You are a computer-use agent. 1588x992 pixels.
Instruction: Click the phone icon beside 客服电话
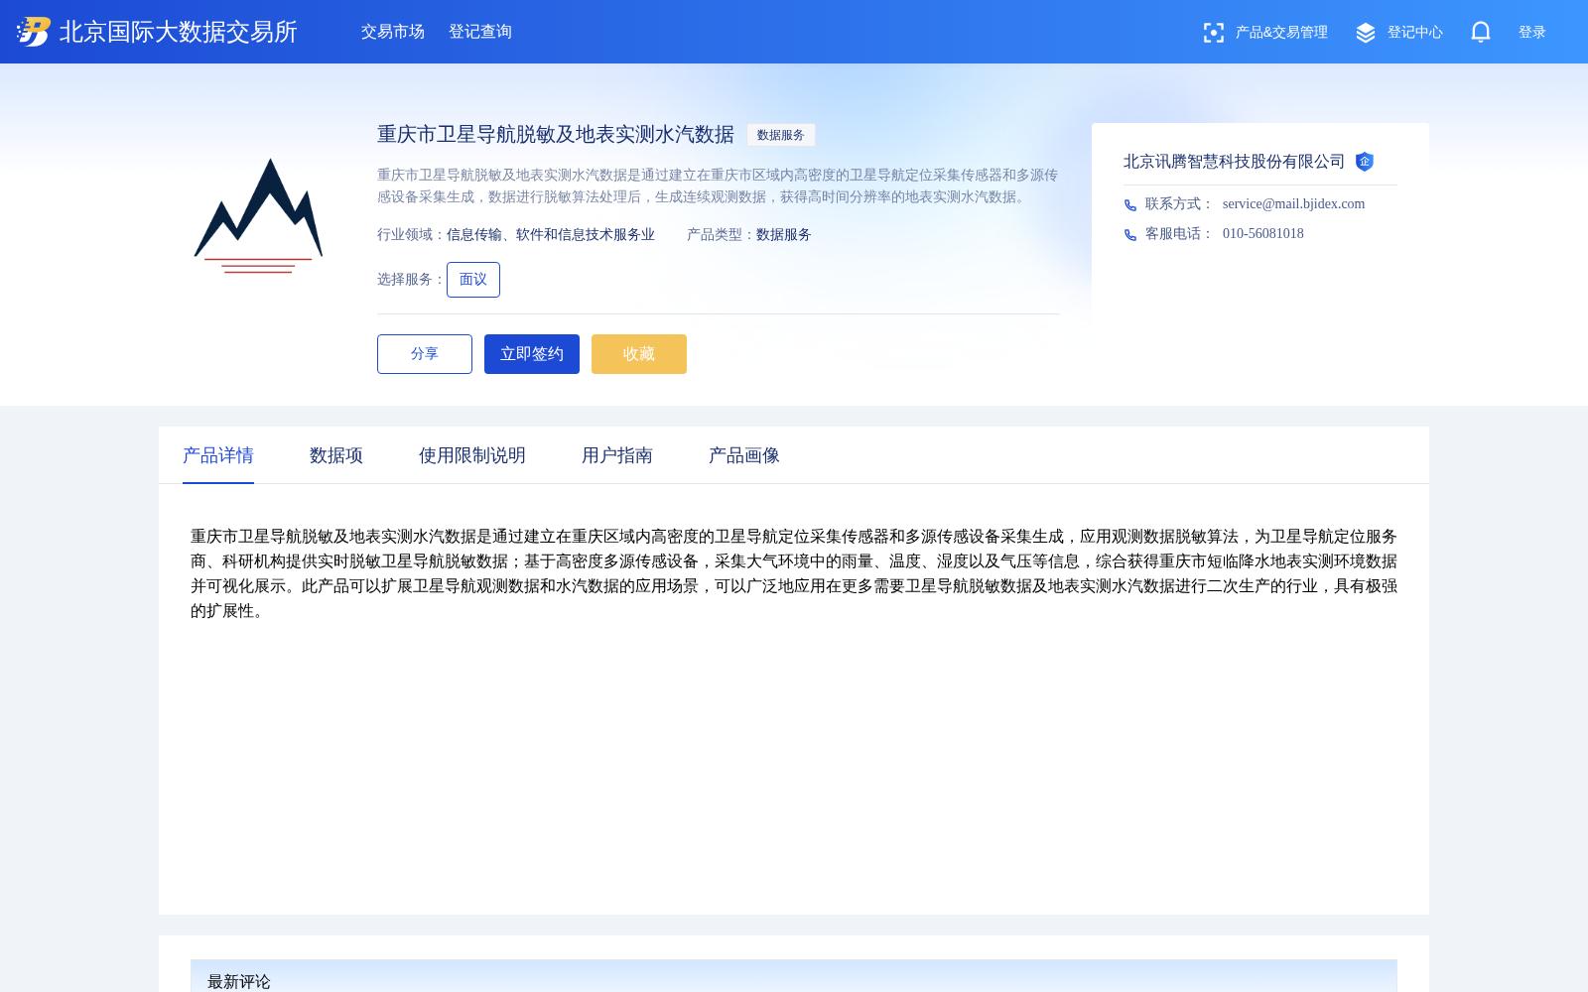(x=1130, y=235)
